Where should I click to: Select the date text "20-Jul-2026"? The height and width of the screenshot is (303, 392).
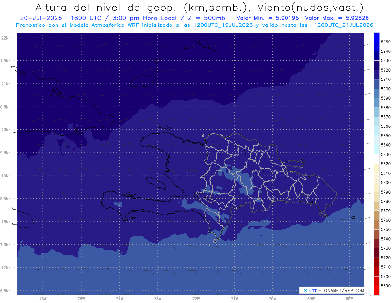[41, 18]
